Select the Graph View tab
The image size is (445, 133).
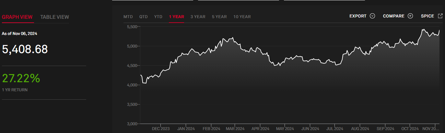[18, 17]
